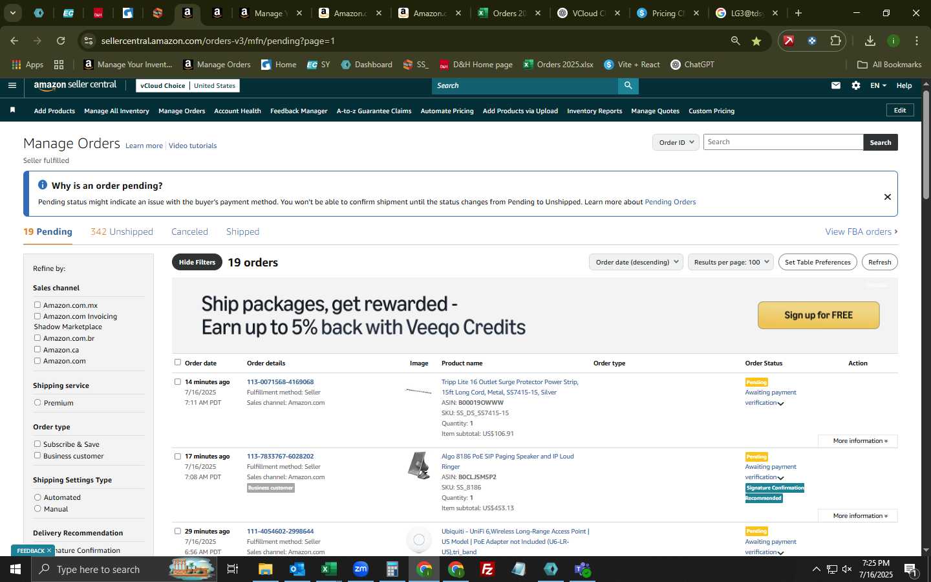Open the Order ID search type dropdown
Screen dimensions: 931x582
pos(676,142)
